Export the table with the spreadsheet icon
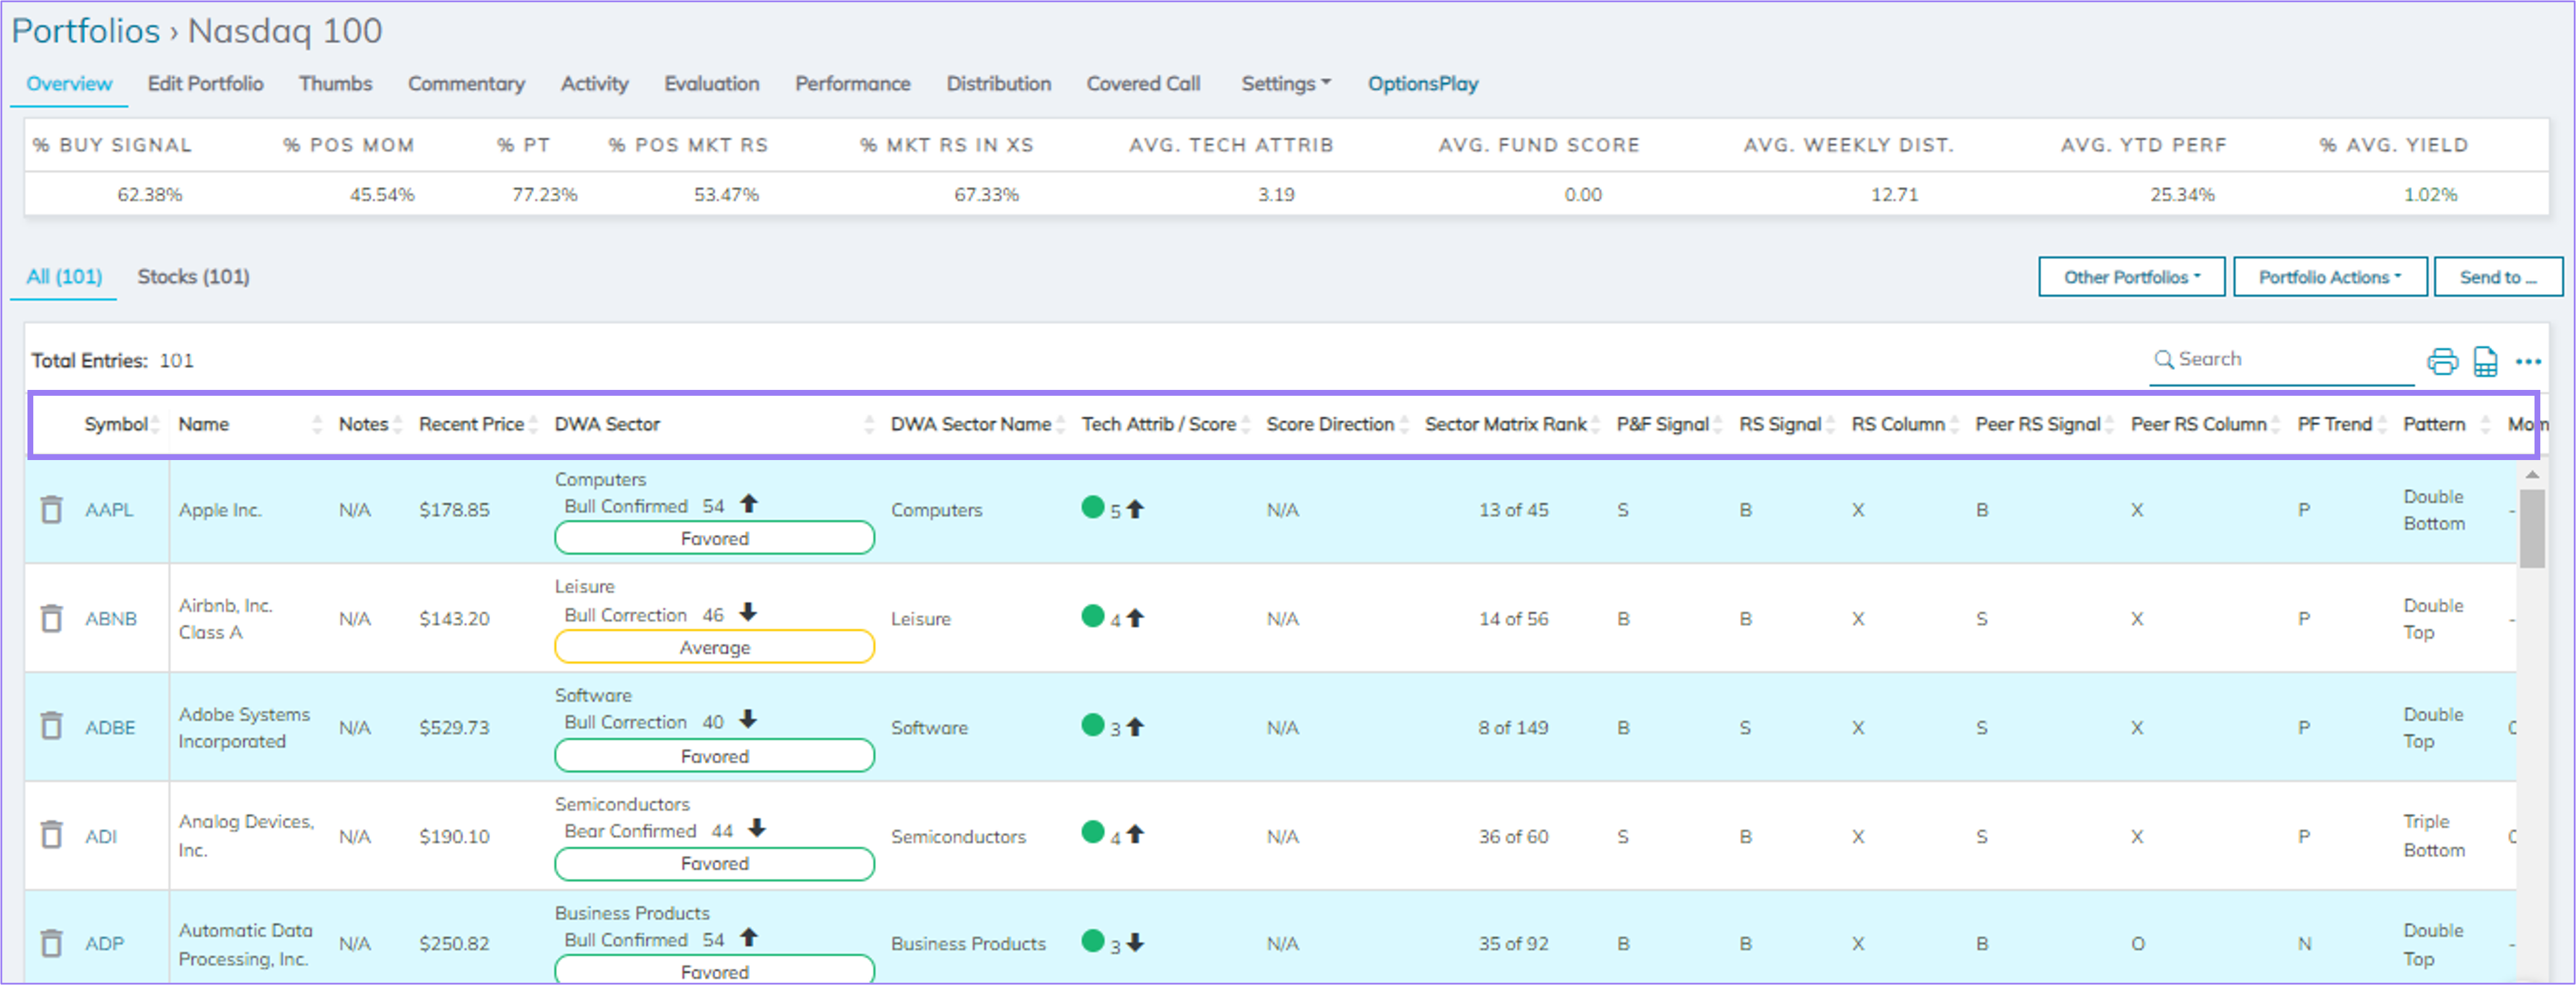This screenshot has width=2576, height=985. point(2485,361)
